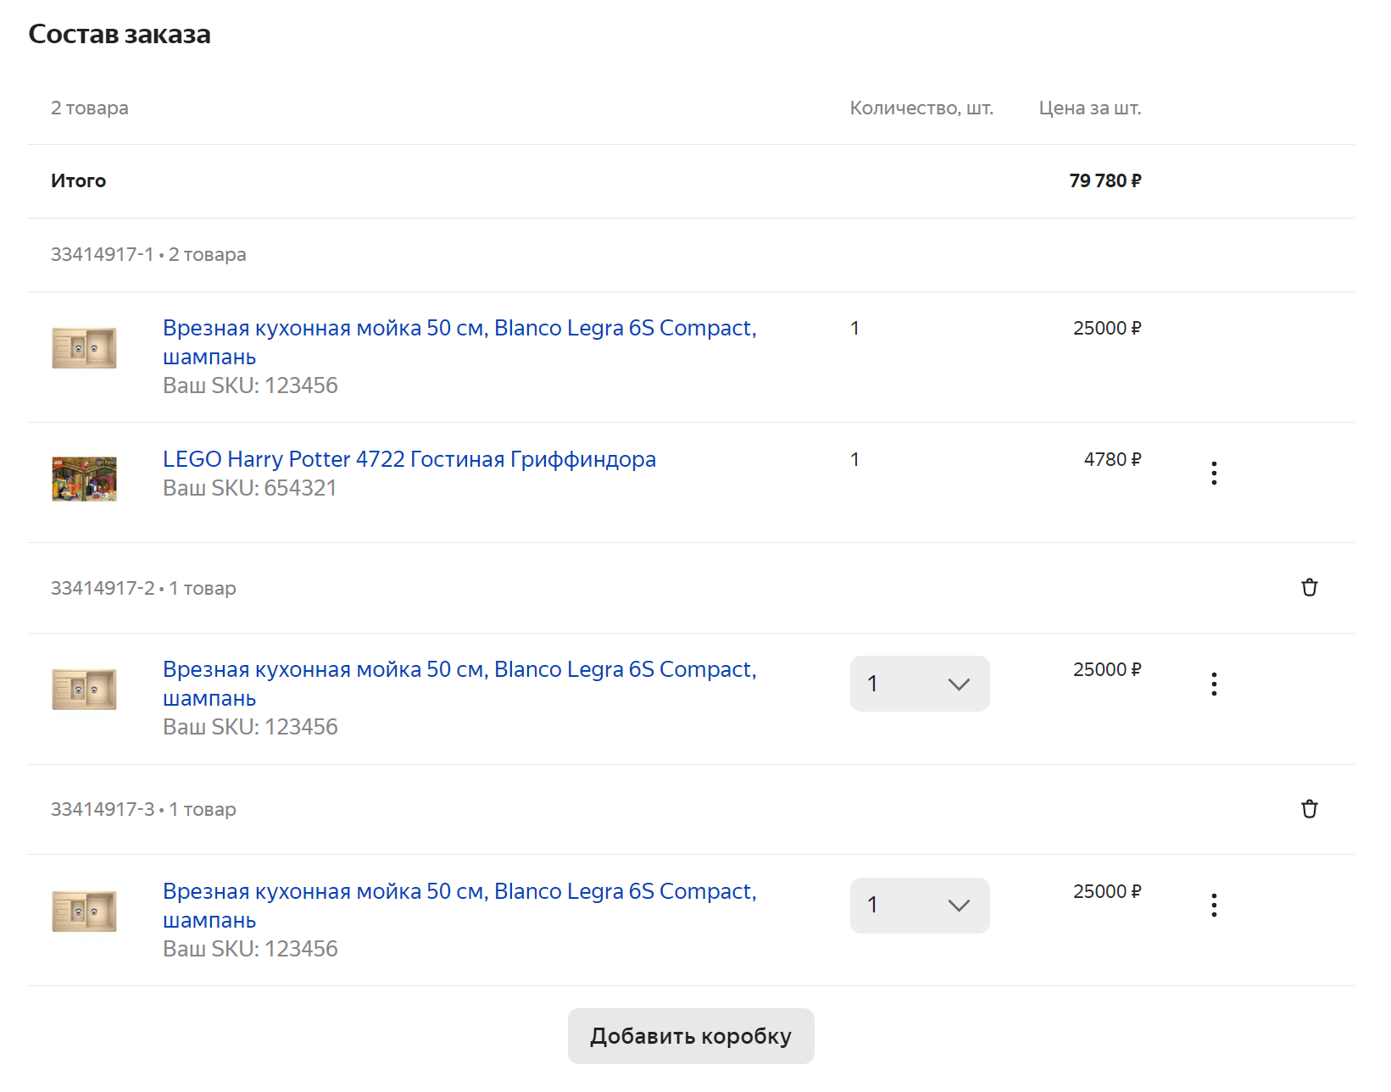Open Blanco Legra sink link in box 33414917-3

[x=459, y=892]
